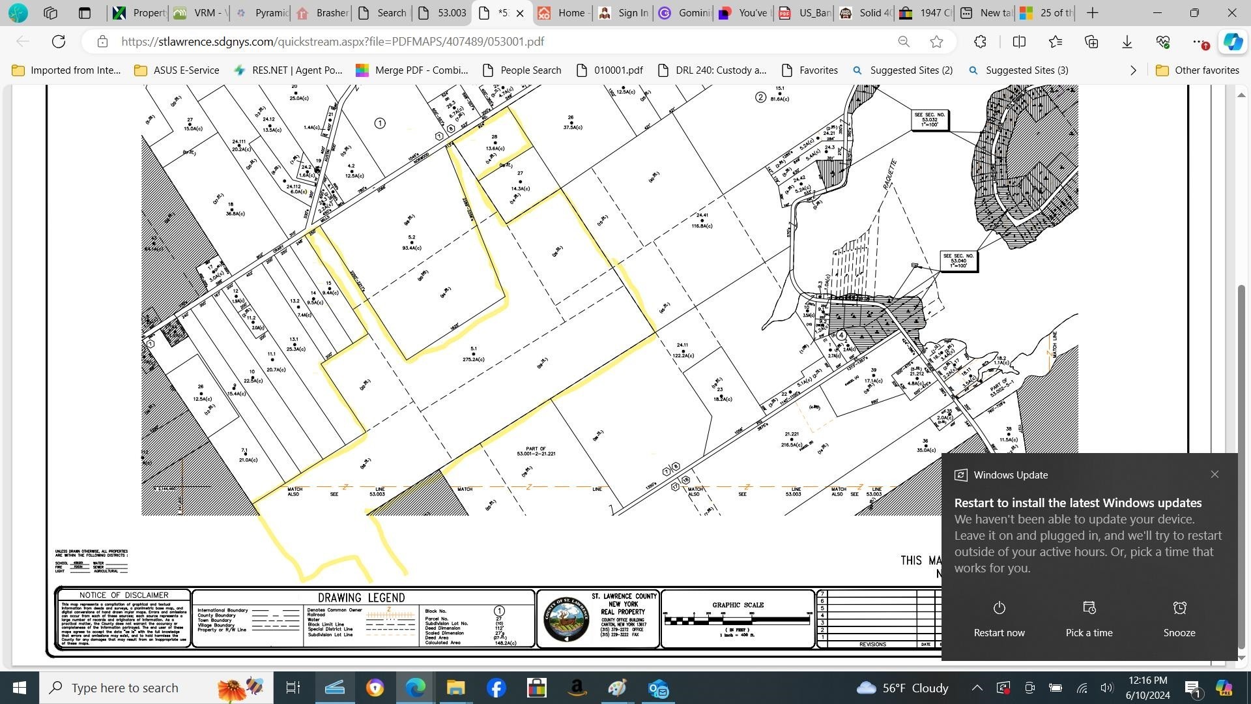Click the taskbar search box
Viewport: 1251px width, 704px height.
pos(156,688)
